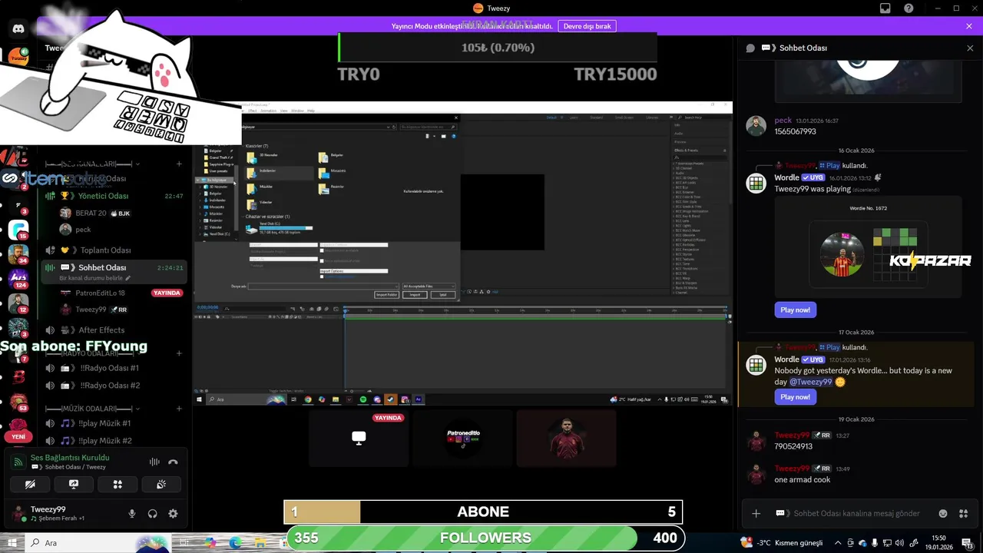Collapse the MÜZİK ODALARI category
The height and width of the screenshot is (553, 983).
click(92, 409)
